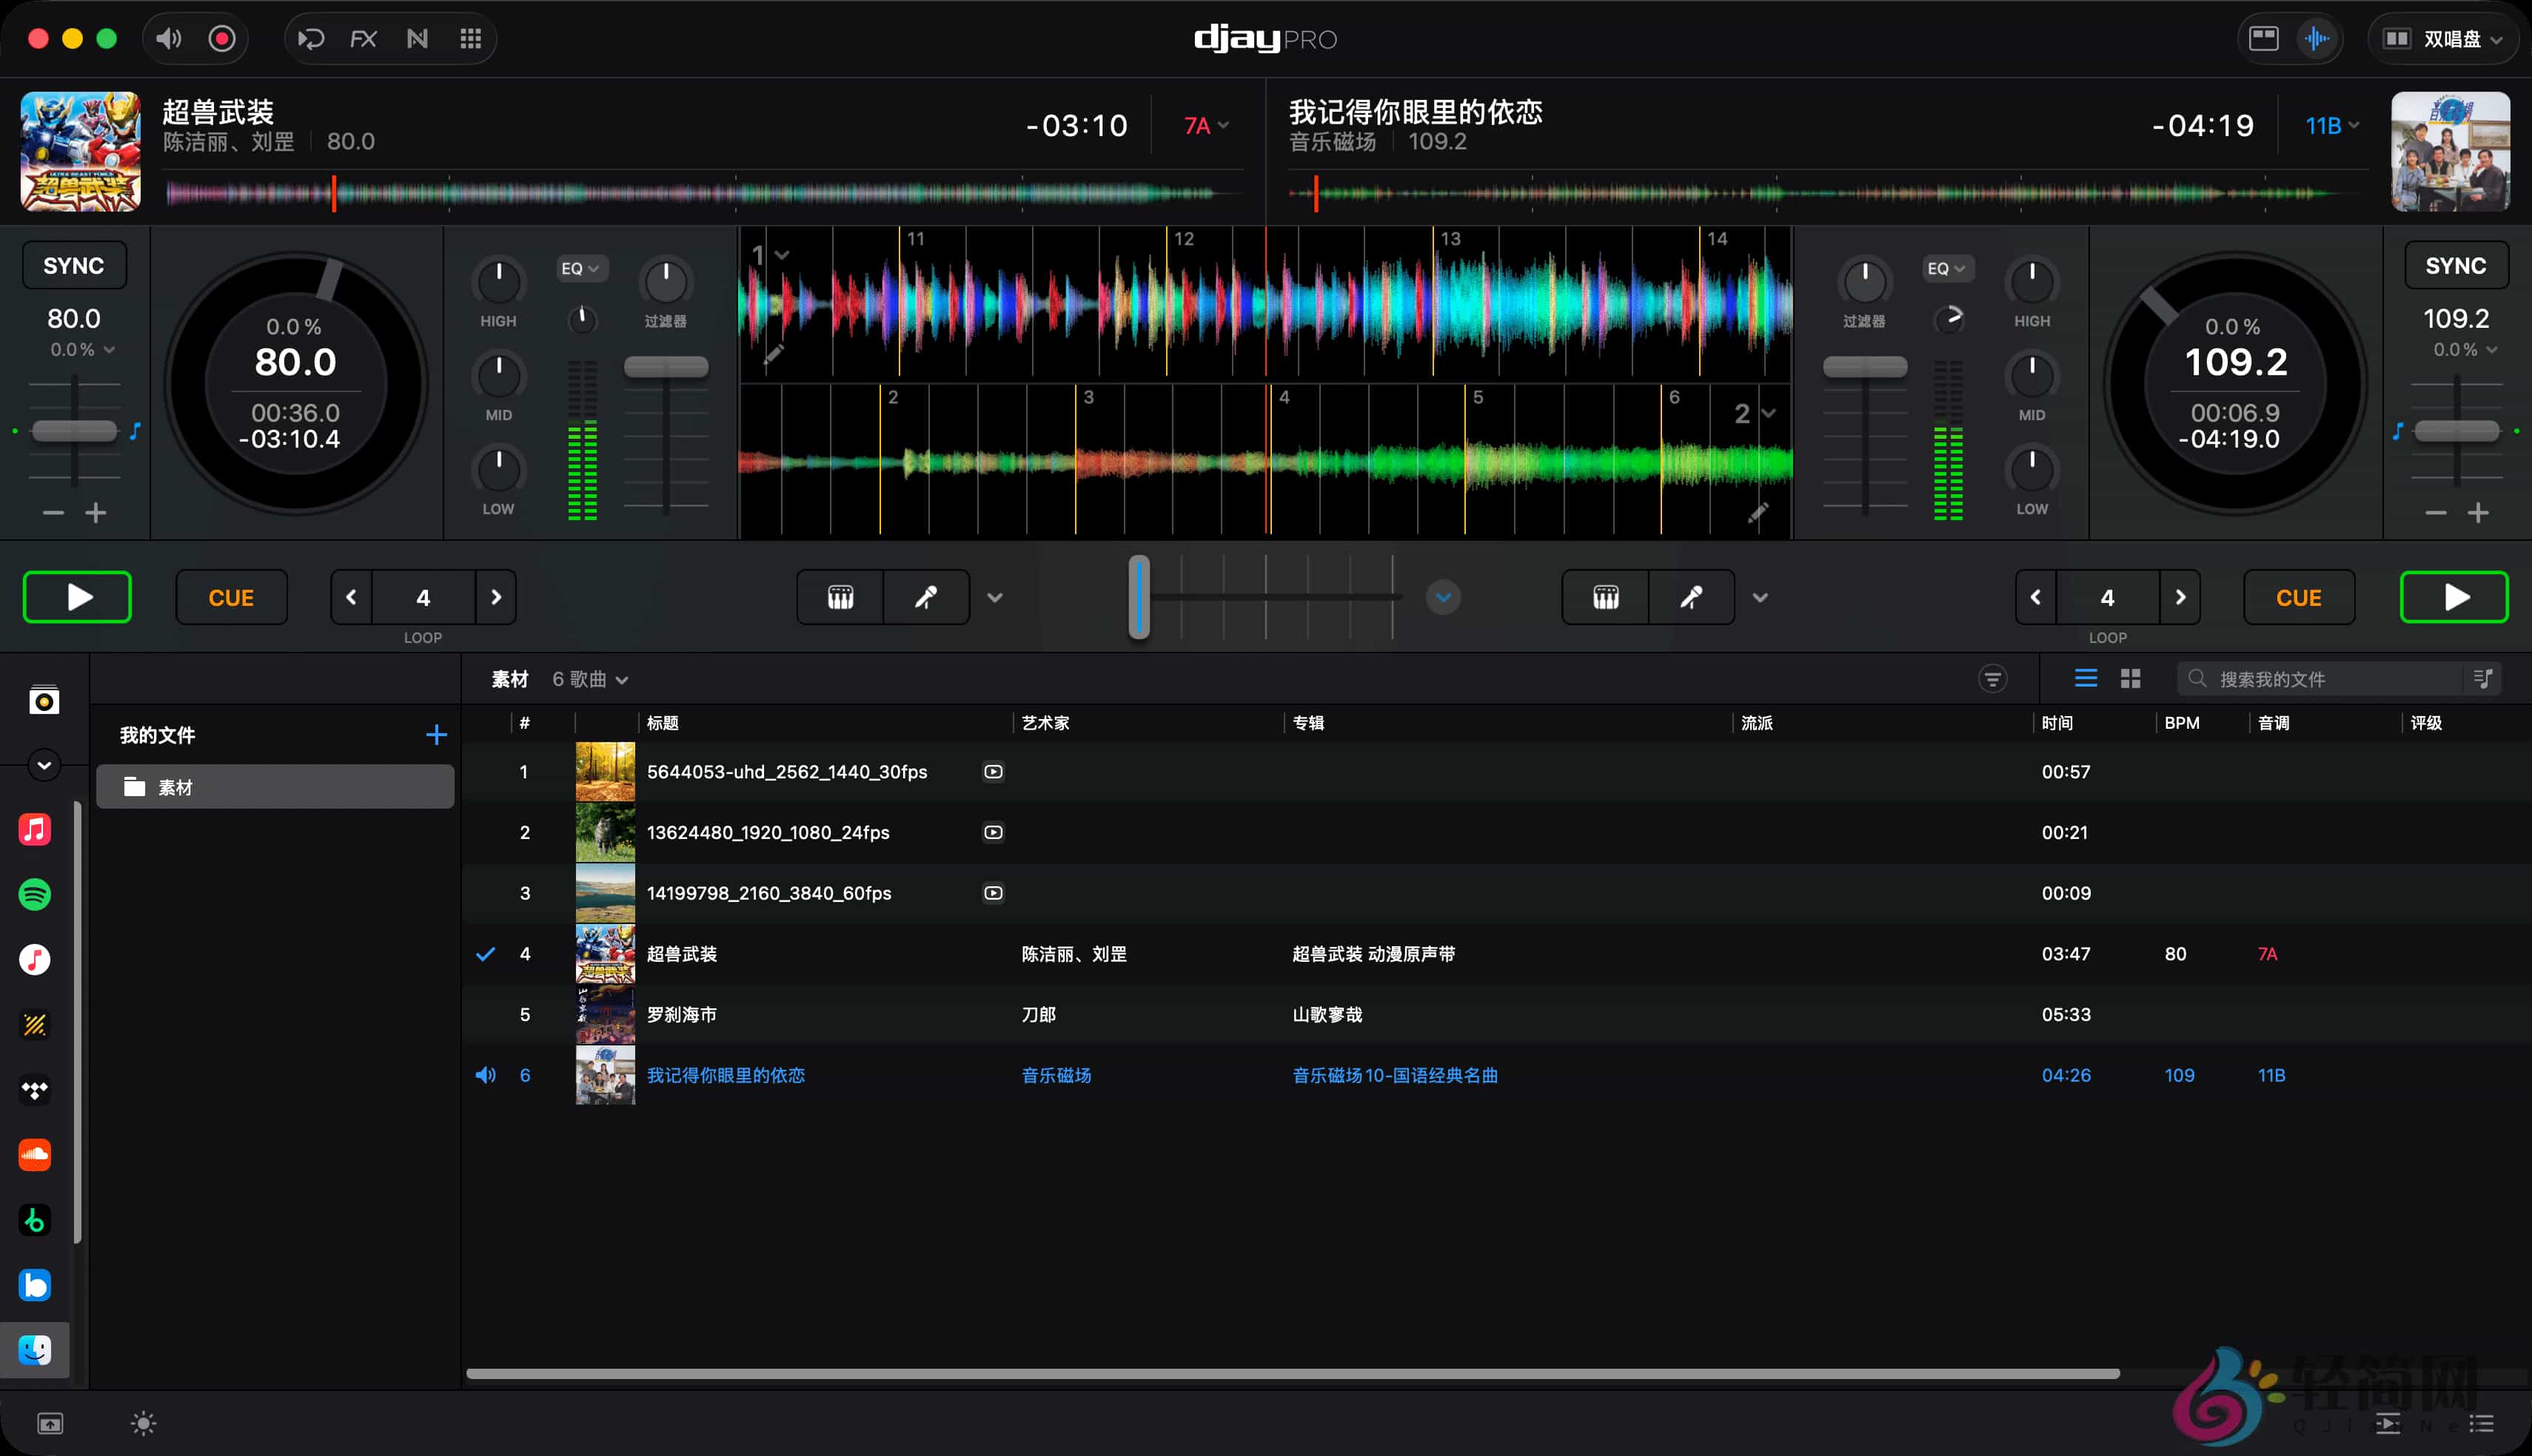2532x1456 pixels.
Task: Open the master volume speaker icon
Action: (x=169, y=39)
